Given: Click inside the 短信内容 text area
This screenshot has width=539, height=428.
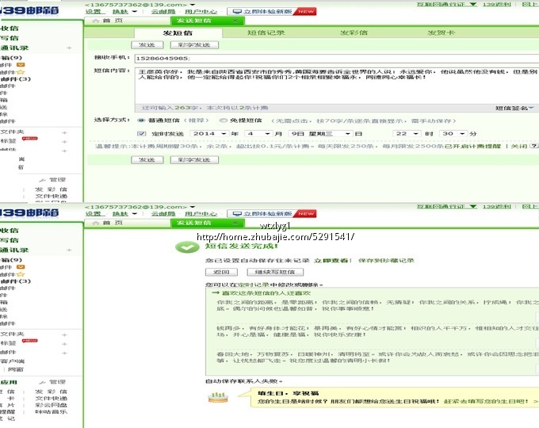Looking at the screenshot, I should 337,86.
